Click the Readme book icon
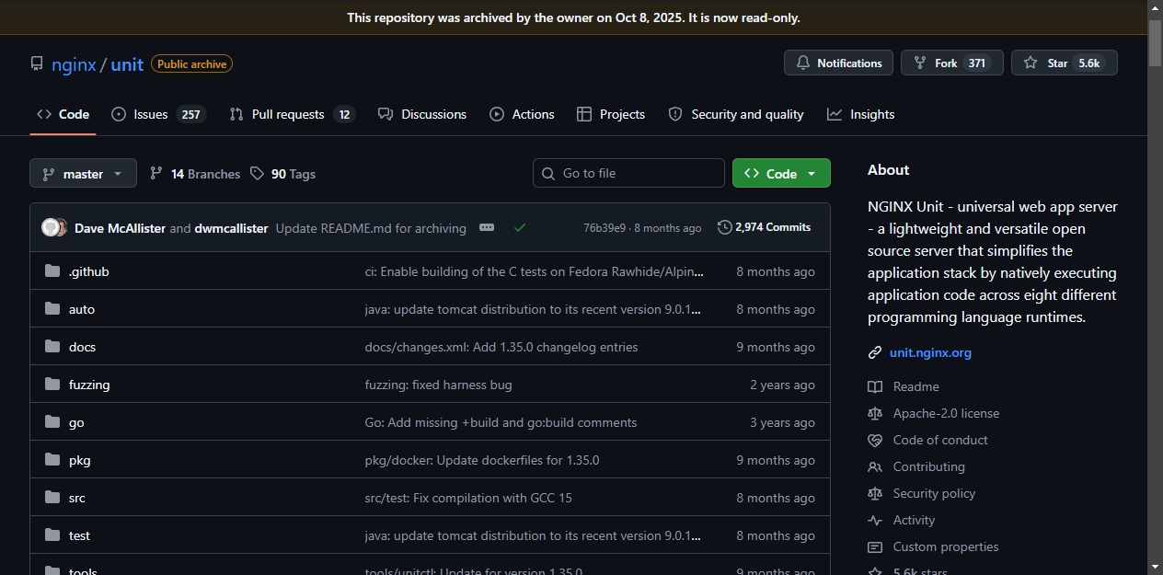The height and width of the screenshot is (575, 1163). pyautogui.click(x=875, y=386)
